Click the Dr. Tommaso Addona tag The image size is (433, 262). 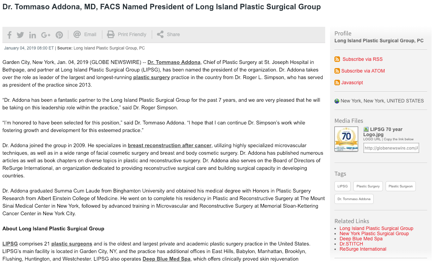(x=354, y=199)
